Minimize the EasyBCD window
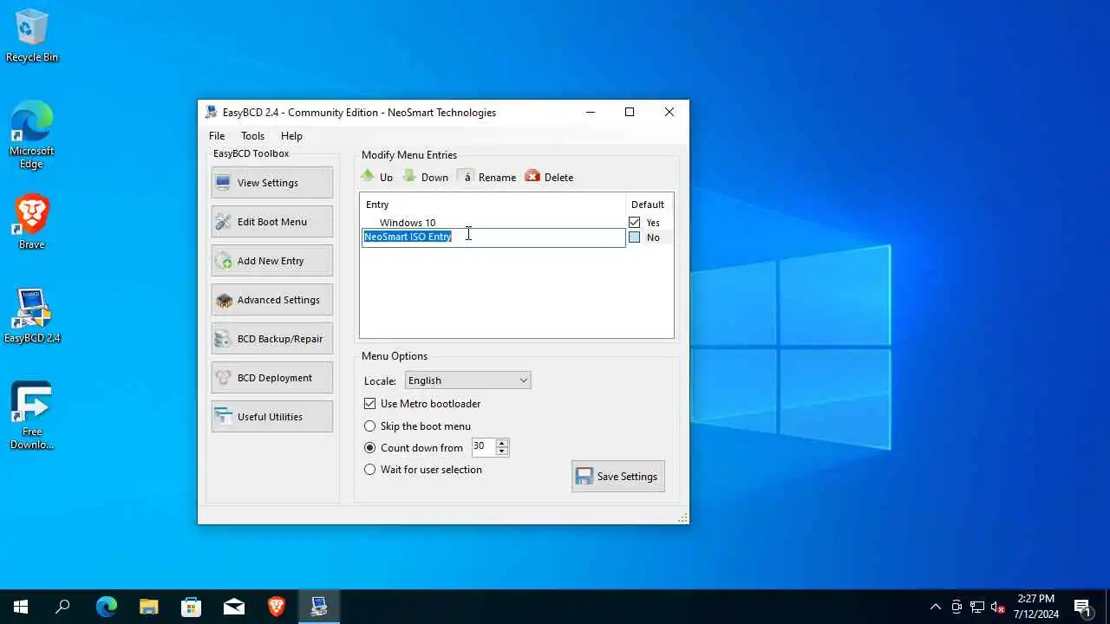 (x=591, y=112)
